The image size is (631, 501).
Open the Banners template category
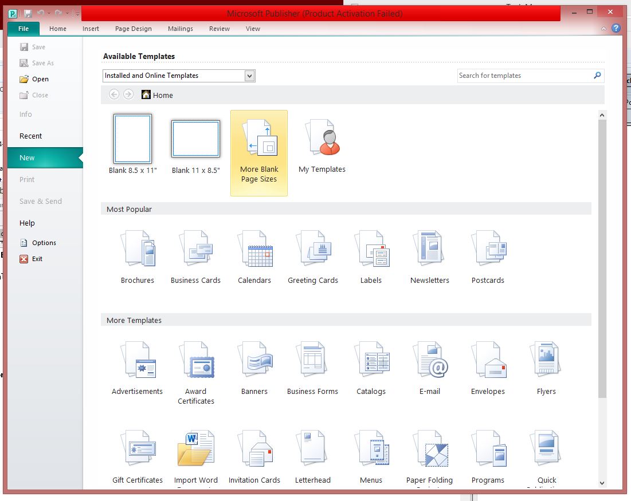[254, 368]
